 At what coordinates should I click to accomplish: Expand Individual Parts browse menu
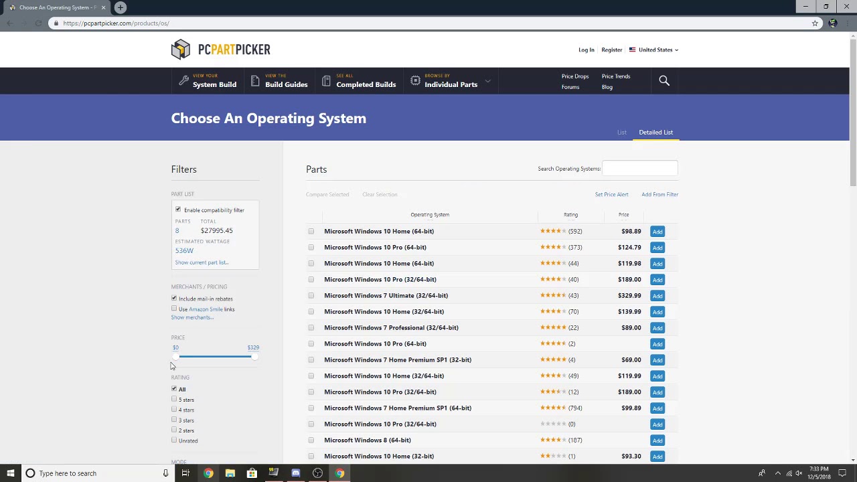click(x=451, y=81)
